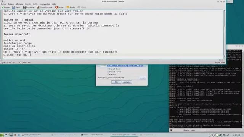Click Enregistrer sous in the toolbar
The image size is (244, 137).
[x=44, y=7]
